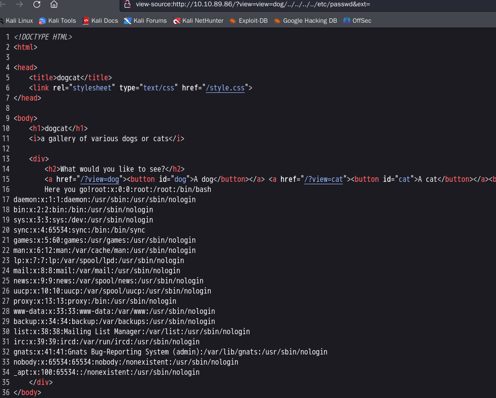Viewport: 496px width, 398px height.
Task: Click the 'Here you go!root:x:0:0' line
Action: tap(128, 189)
